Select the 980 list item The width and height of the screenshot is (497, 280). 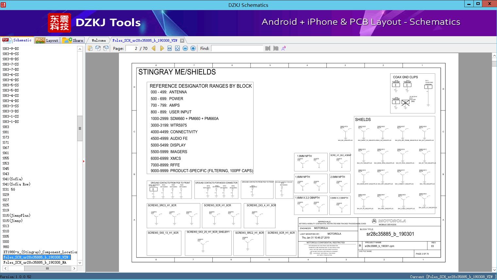(x=6, y=247)
